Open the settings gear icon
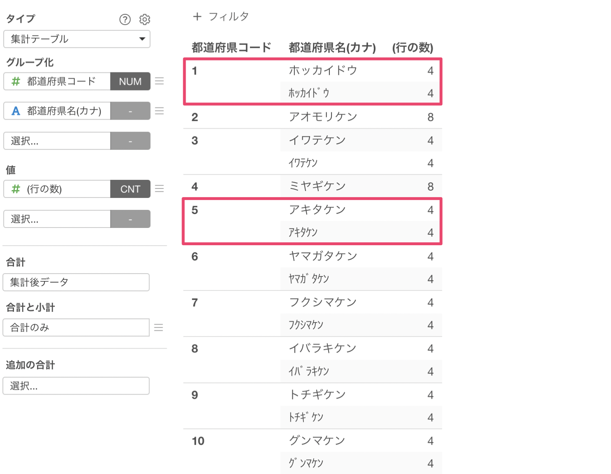Screen dimensions: 611x474 pos(145,19)
